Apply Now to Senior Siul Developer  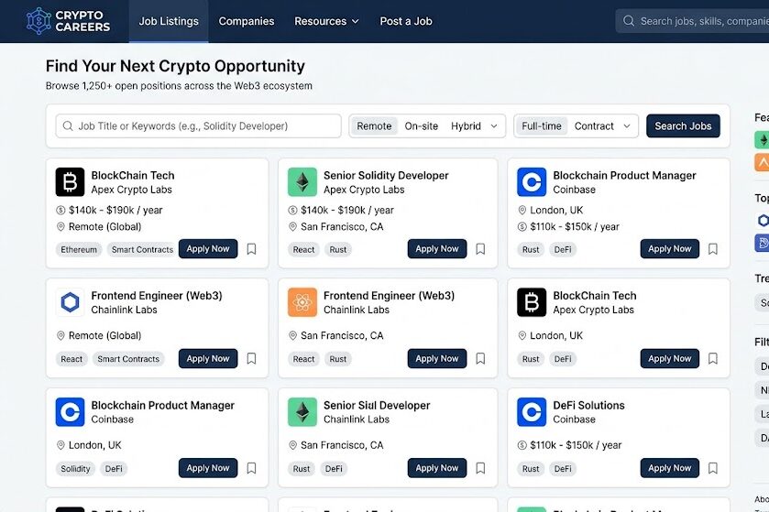click(x=437, y=468)
